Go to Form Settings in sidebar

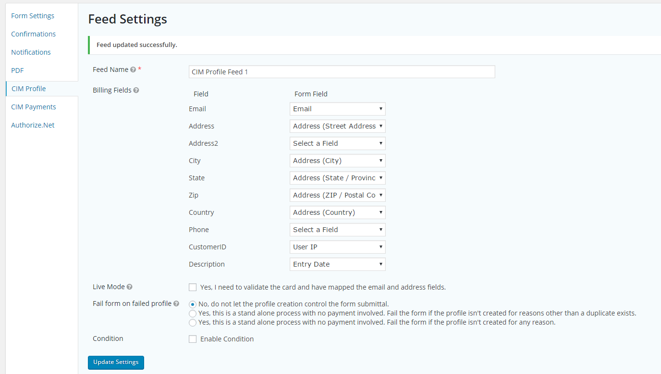pyautogui.click(x=33, y=16)
